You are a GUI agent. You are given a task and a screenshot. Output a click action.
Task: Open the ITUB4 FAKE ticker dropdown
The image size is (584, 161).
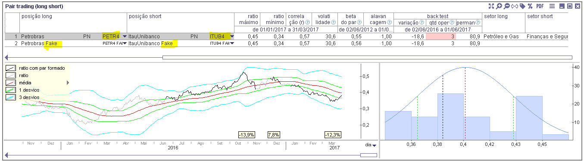pyautogui.click(x=231, y=43)
